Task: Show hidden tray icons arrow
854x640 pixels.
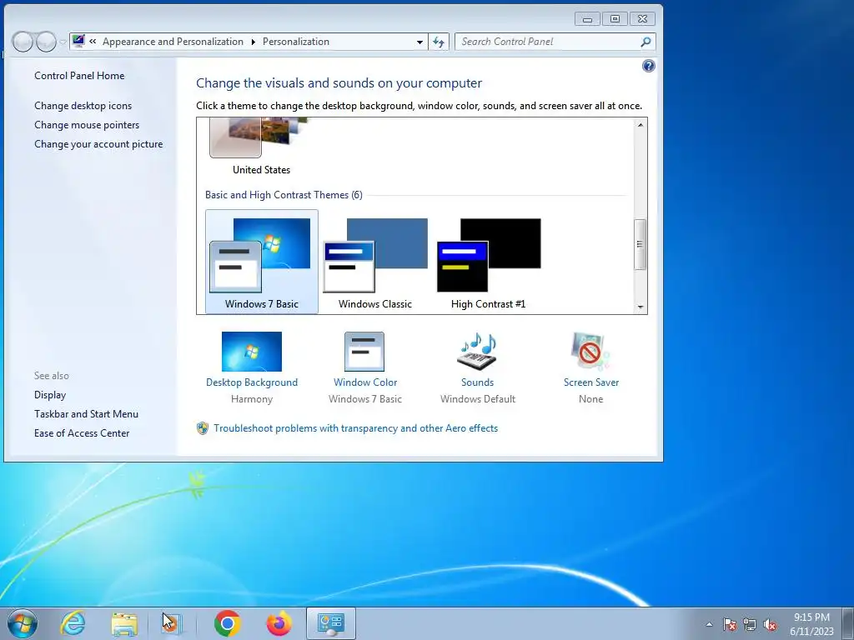Action: pyautogui.click(x=709, y=624)
